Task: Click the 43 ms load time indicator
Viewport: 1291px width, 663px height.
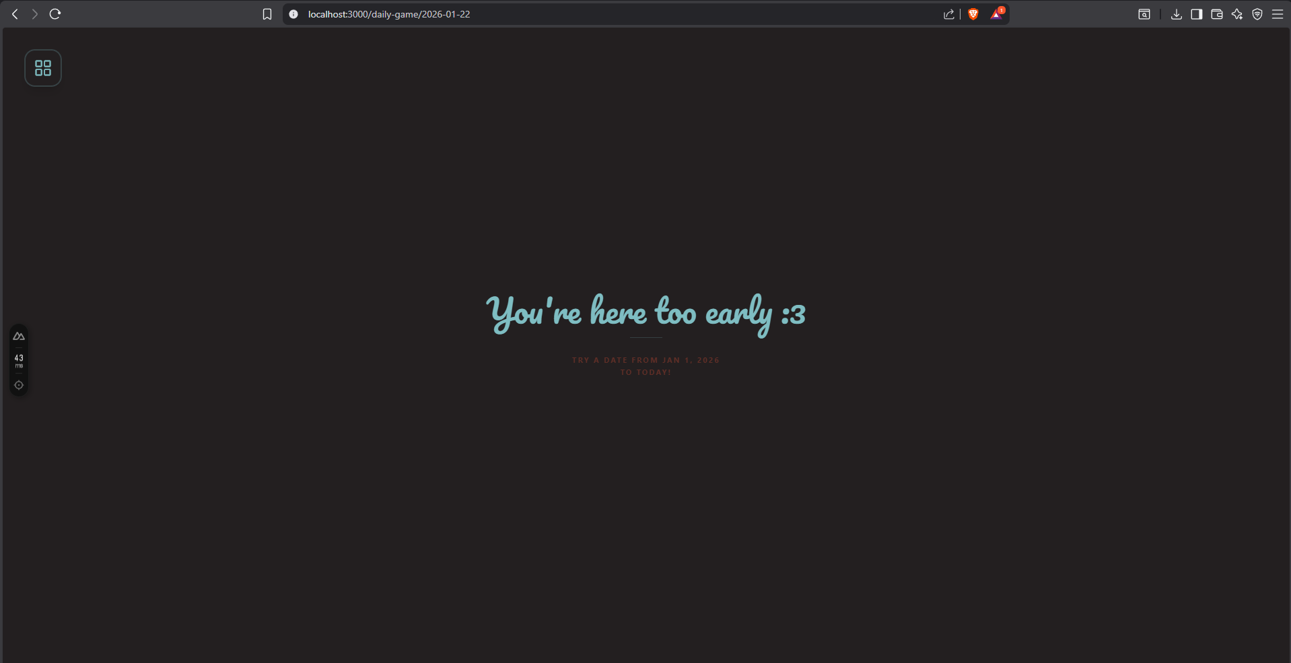Action: click(19, 361)
